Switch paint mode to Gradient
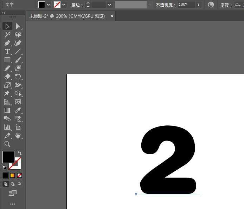 click(12, 175)
